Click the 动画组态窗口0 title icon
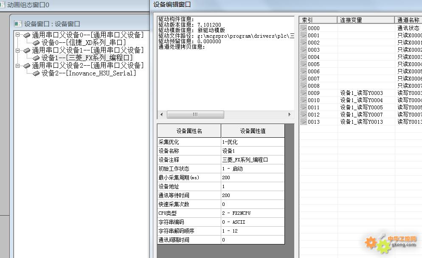The width and height of the screenshot is (422, 258). (x=2, y=5)
